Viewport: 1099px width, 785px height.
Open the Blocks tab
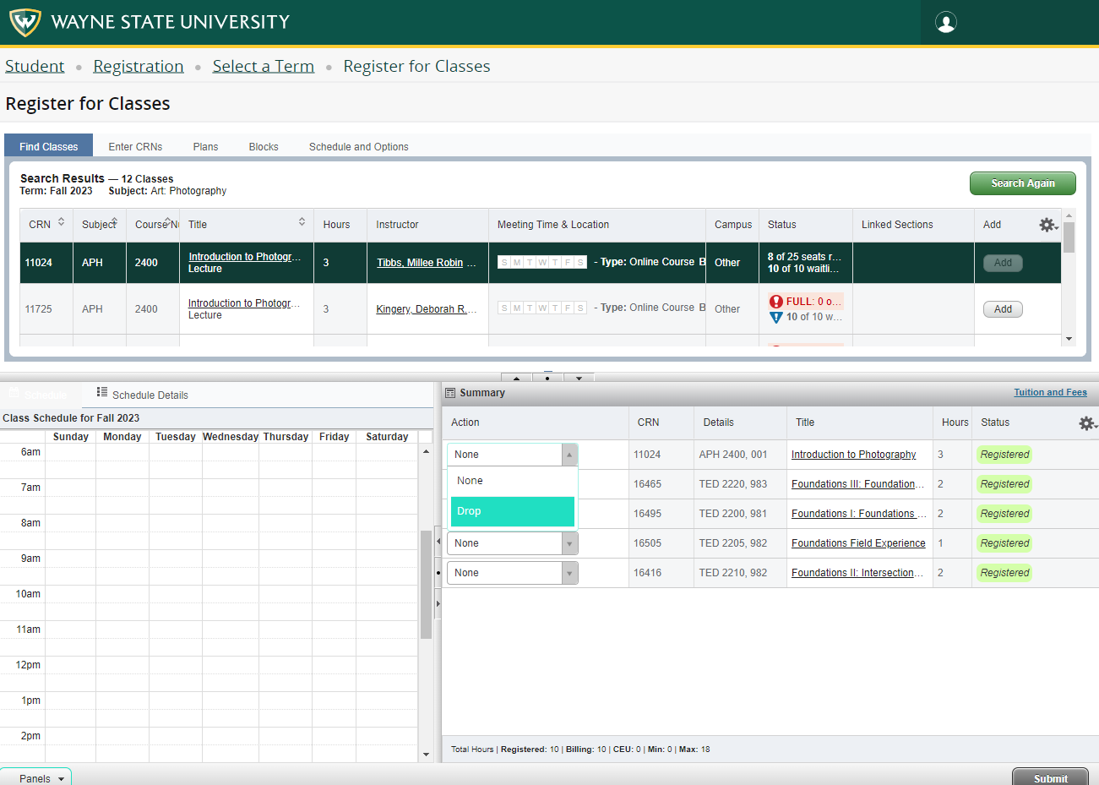click(x=264, y=146)
